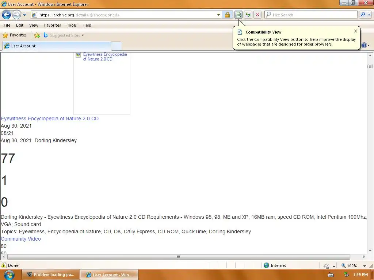Open the Help menu
The height and width of the screenshot is (280, 374).
(87, 25)
